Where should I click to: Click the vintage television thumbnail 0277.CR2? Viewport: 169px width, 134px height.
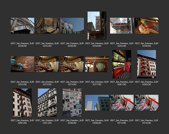(x=97, y=64)
